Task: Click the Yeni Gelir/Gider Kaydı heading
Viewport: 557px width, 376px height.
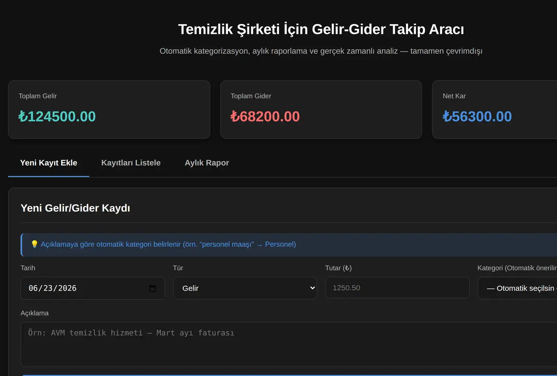Action: click(75, 208)
